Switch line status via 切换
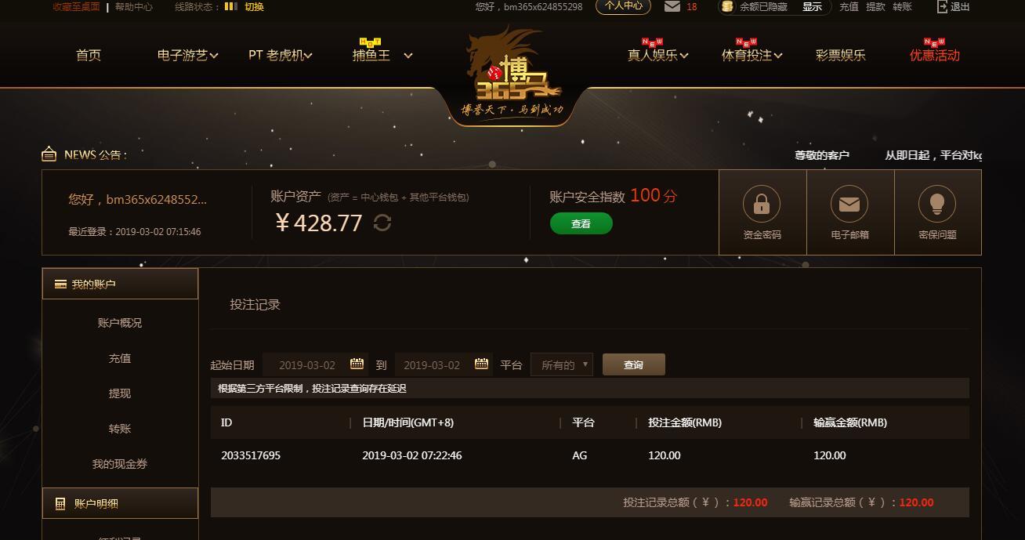This screenshot has height=540, width=1025. tap(254, 6)
